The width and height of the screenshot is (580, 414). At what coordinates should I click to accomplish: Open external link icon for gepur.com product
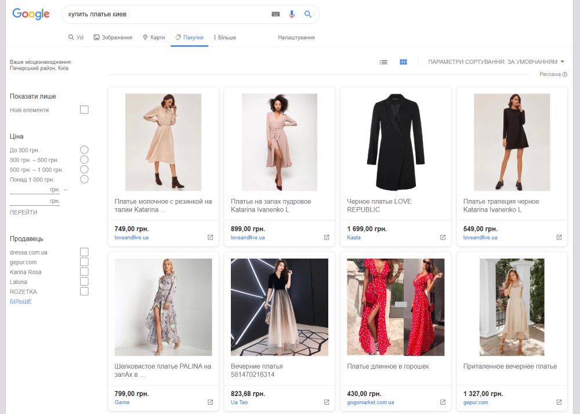[559, 402]
